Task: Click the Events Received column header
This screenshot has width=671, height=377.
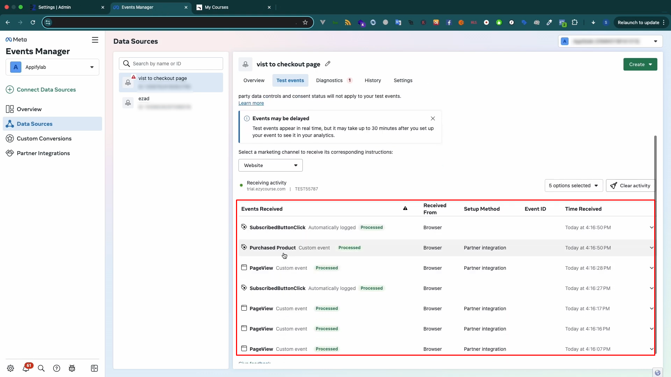Action: point(262,209)
